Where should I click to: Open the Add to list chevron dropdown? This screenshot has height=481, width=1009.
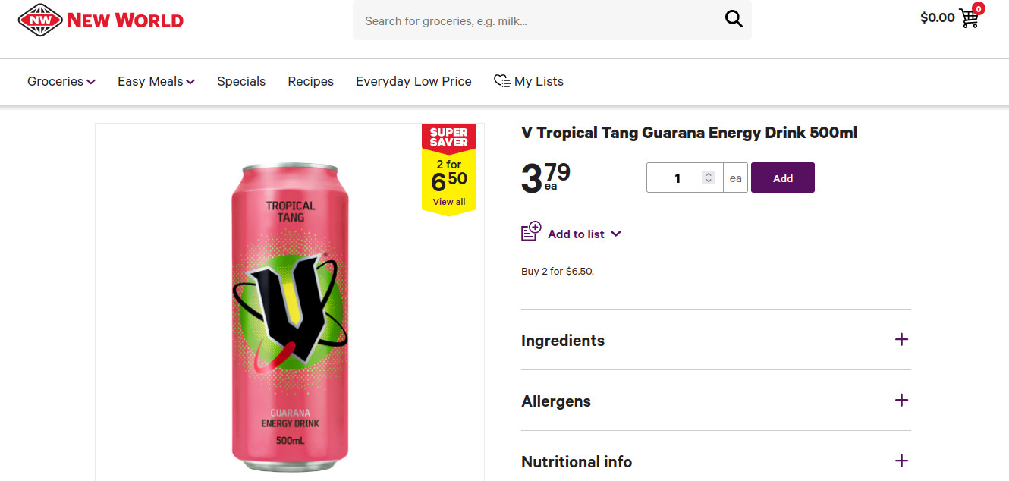tap(615, 234)
